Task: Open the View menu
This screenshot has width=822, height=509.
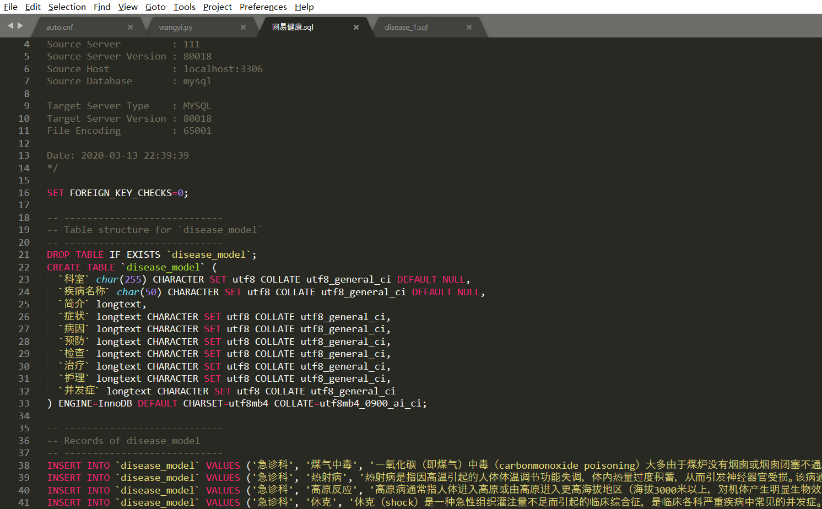Action: (128, 7)
